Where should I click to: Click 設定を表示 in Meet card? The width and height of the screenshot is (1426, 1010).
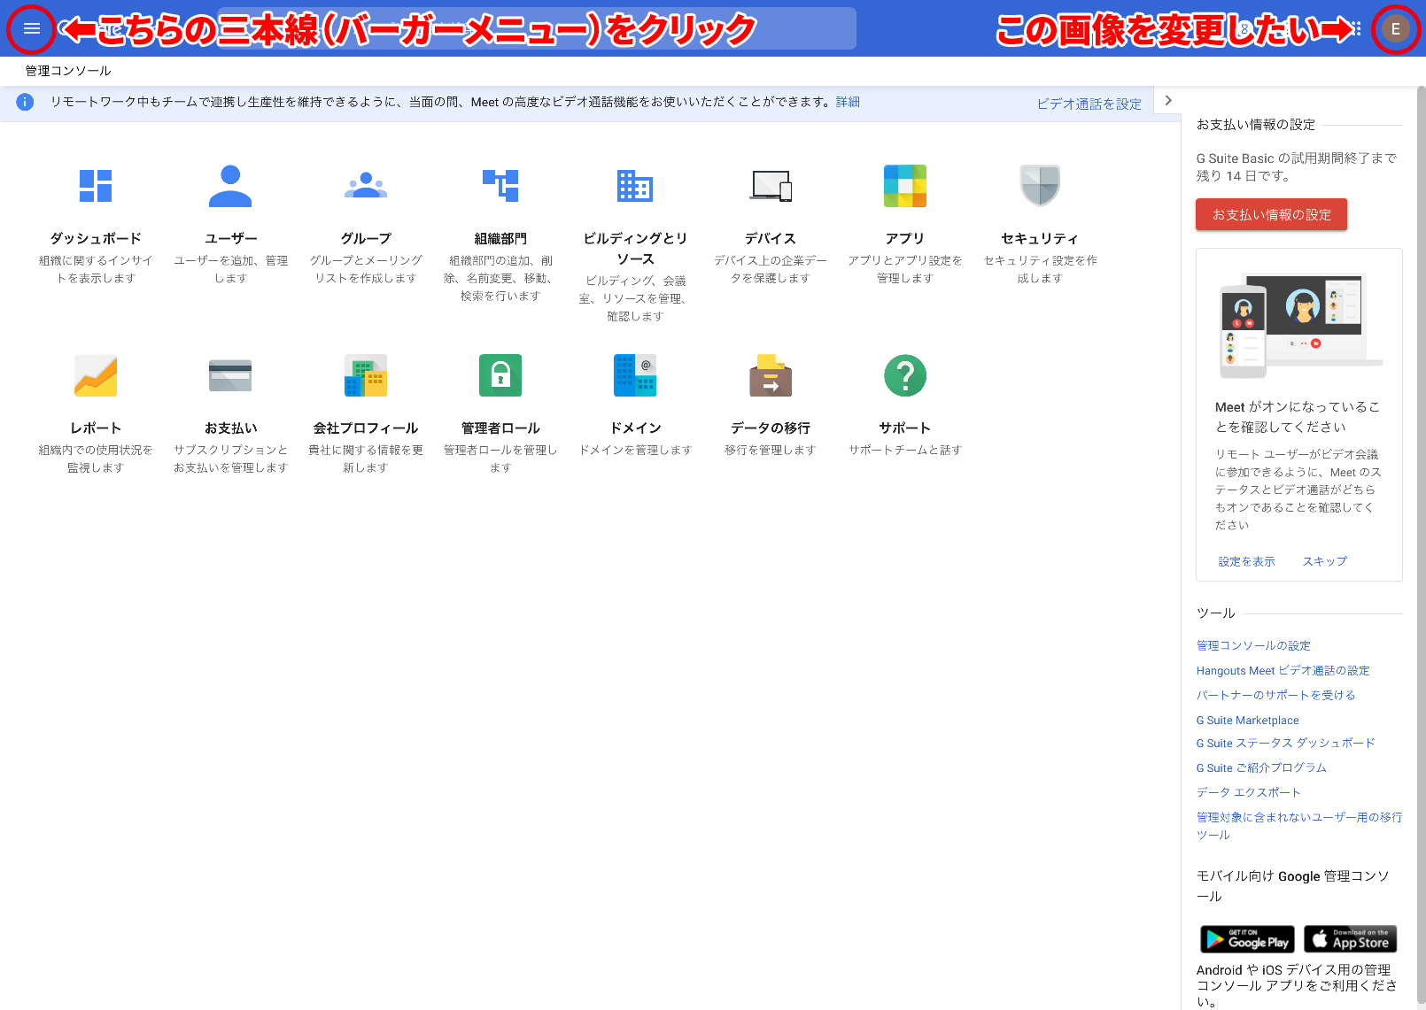(1246, 561)
